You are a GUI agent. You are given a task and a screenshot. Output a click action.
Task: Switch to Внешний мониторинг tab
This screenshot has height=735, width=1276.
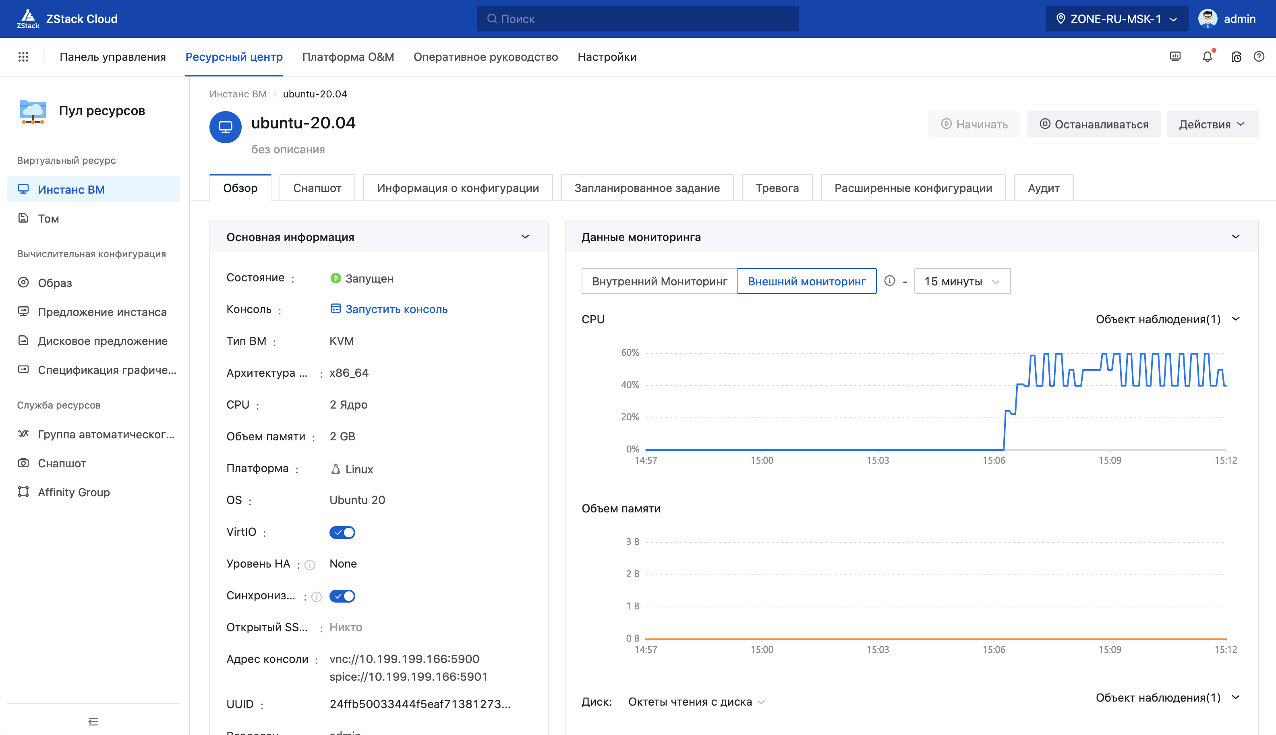click(x=807, y=281)
